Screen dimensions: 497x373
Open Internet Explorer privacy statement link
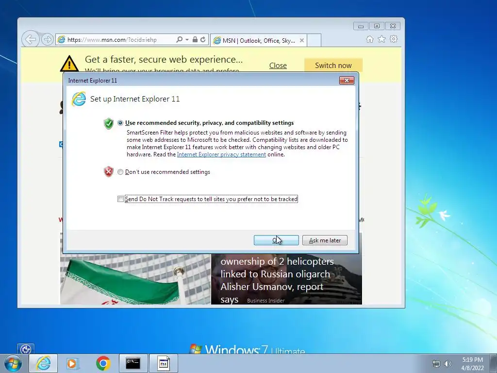click(x=221, y=154)
